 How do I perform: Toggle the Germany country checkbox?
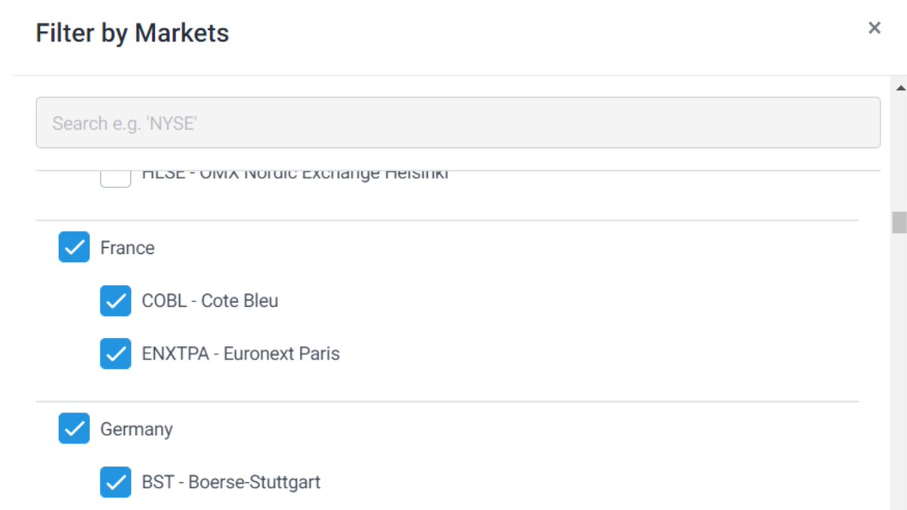(x=74, y=429)
